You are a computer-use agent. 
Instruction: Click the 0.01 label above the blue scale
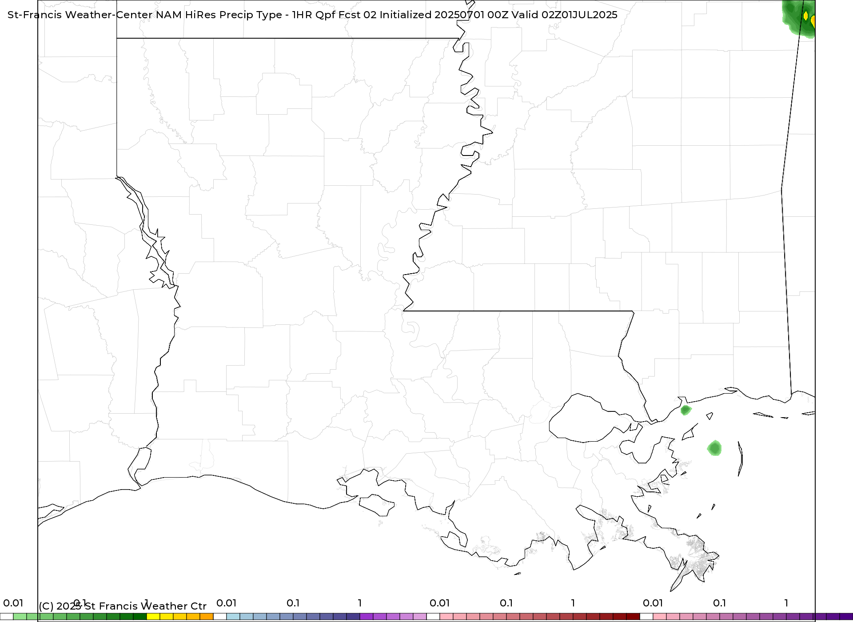(226, 603)
